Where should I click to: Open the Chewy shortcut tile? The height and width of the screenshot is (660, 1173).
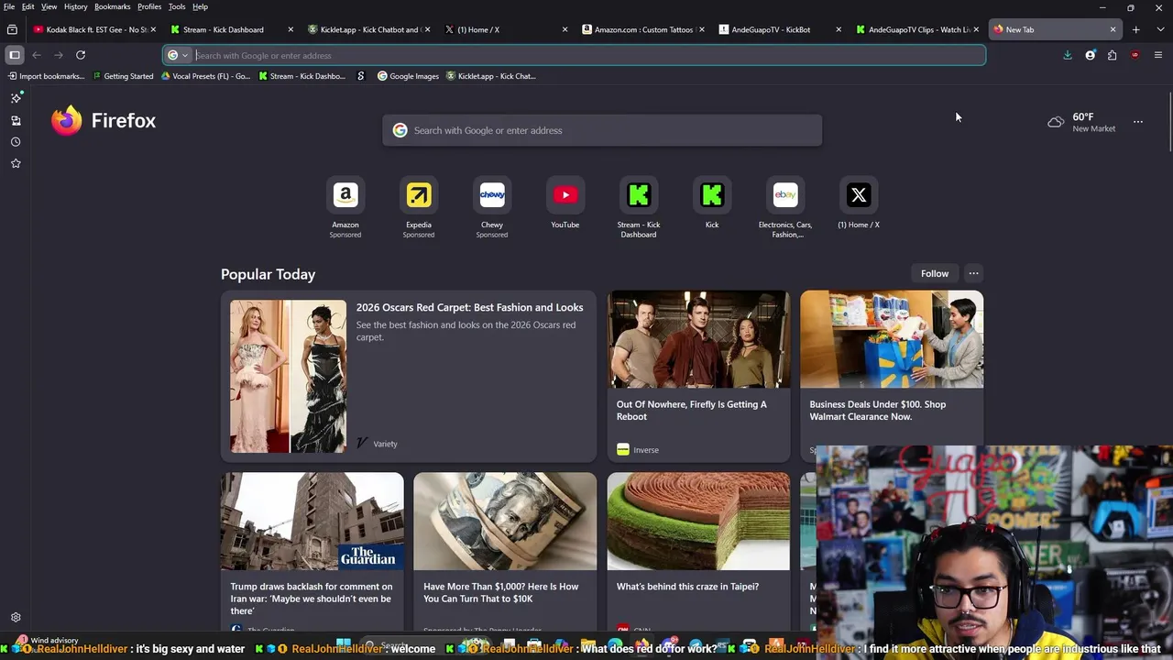pos(492,195)
